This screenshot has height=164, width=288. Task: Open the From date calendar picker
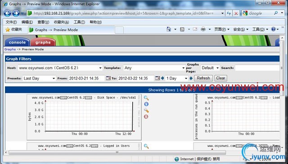coord(108,78)
